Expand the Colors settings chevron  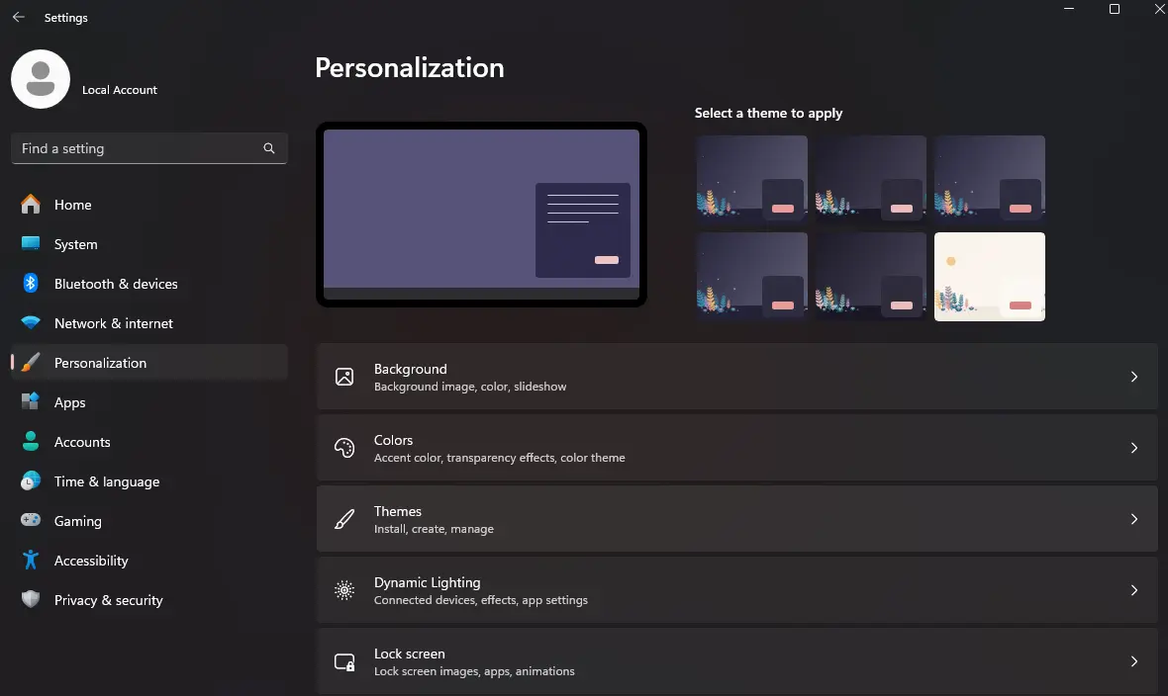1133,448
